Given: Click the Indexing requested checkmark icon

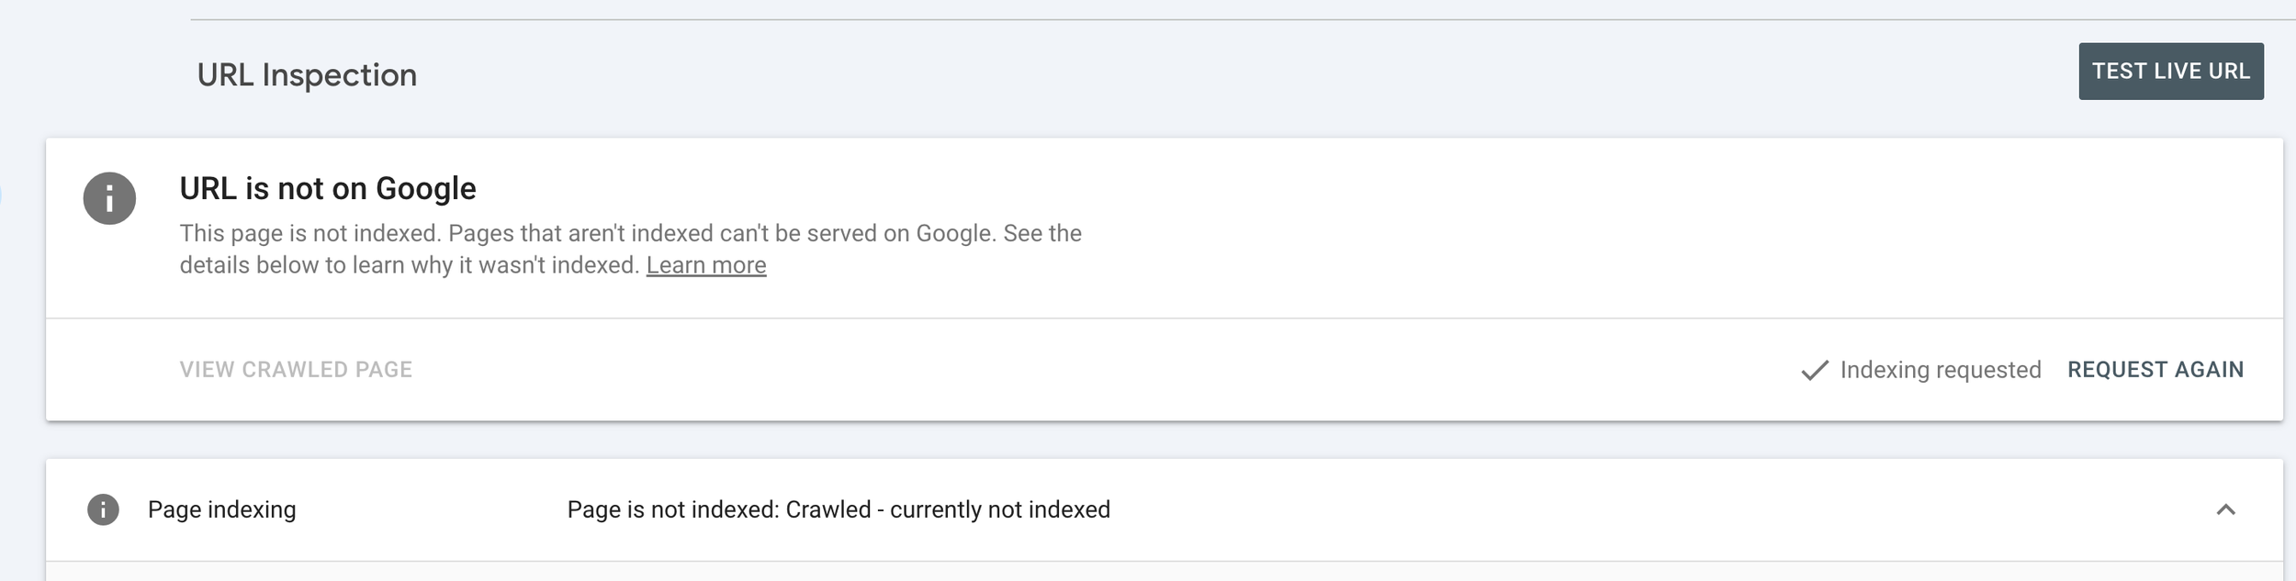Looking at the screenshot, I should click(x=1814, y=371).
